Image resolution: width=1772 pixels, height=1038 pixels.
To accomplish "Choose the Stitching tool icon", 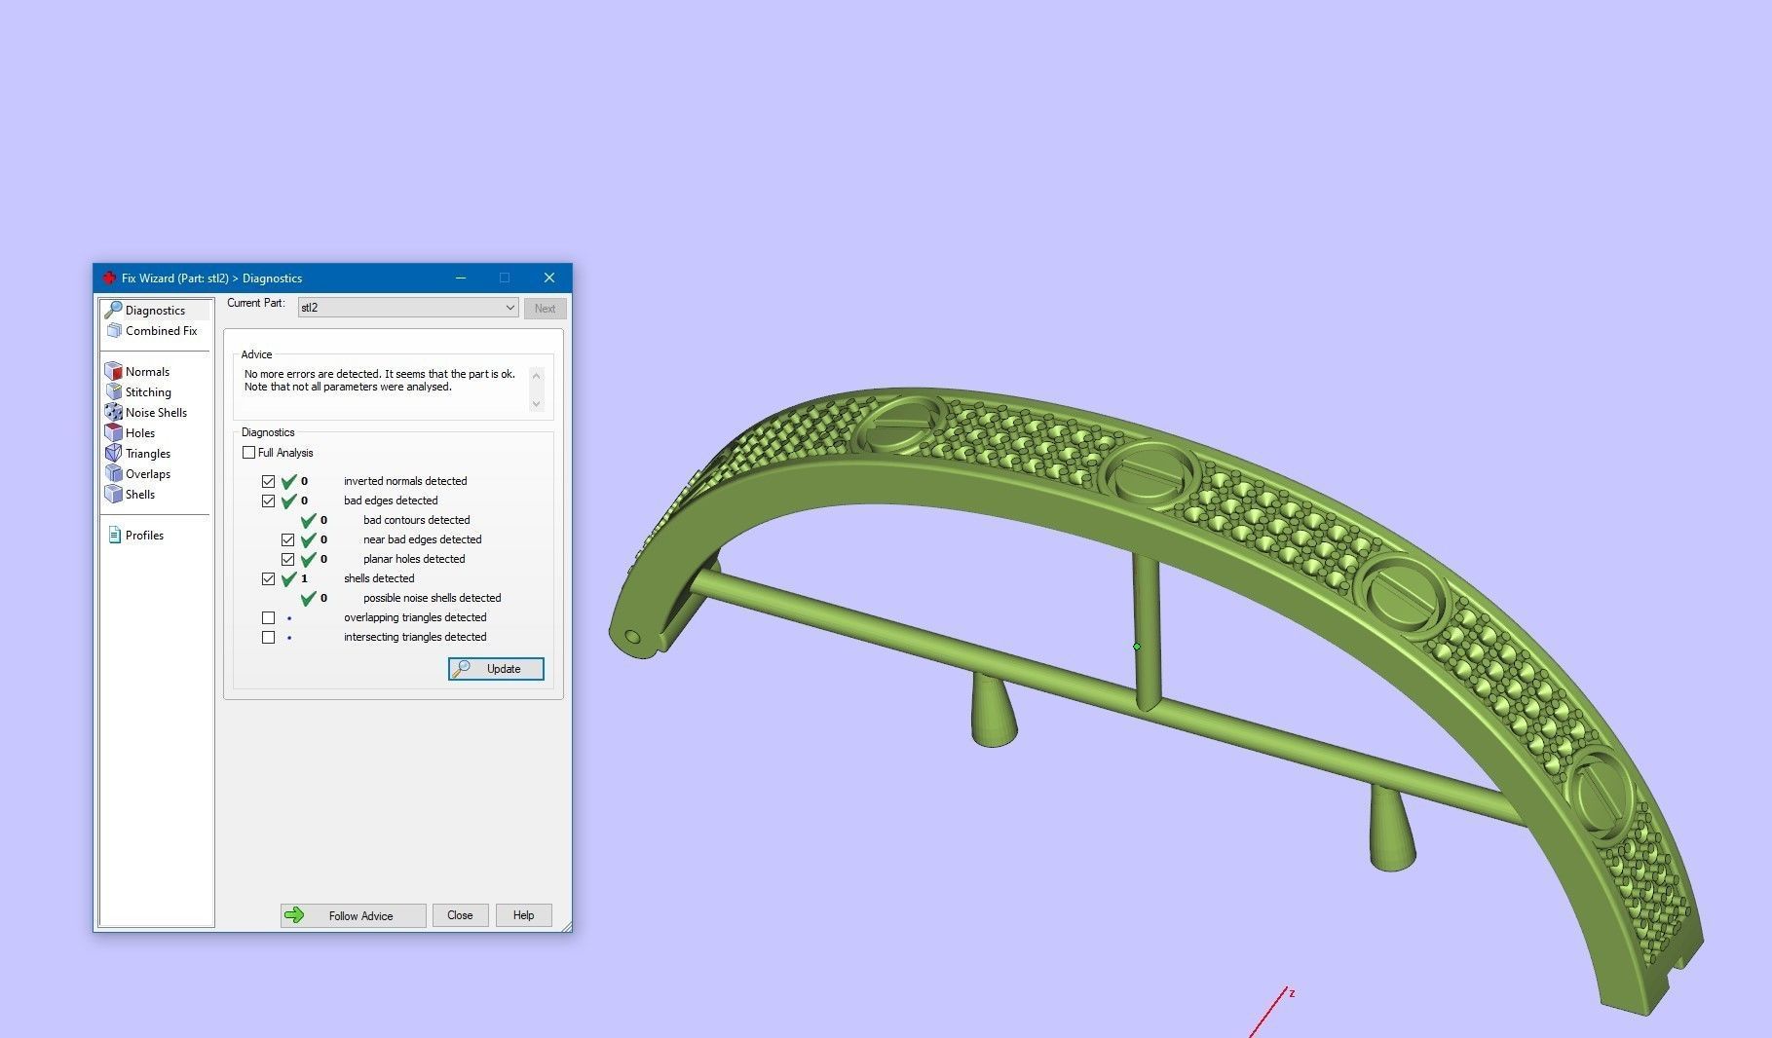I will click(x=113, y=391).
